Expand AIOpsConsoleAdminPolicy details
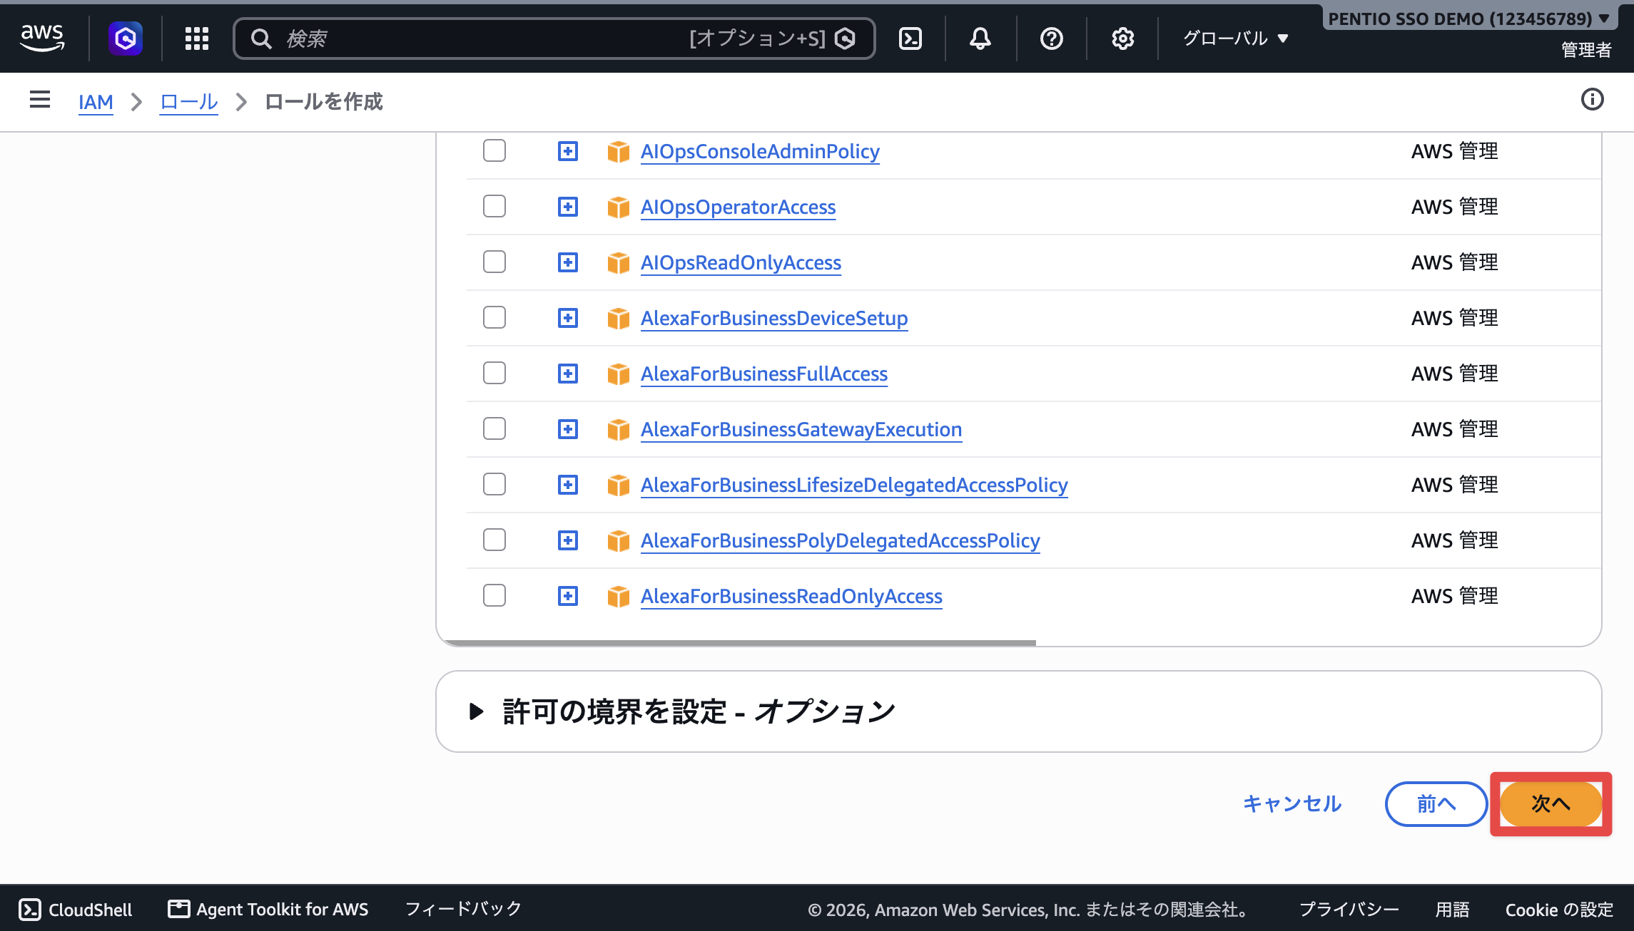The width and height of the screenshot is (1634, 931). pos(568,151)
